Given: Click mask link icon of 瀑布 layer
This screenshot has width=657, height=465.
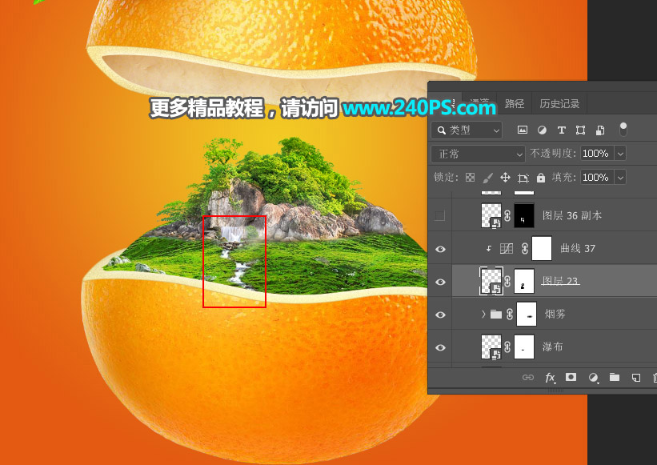Looking at the screenshot, I should click(x=507, y=347).
